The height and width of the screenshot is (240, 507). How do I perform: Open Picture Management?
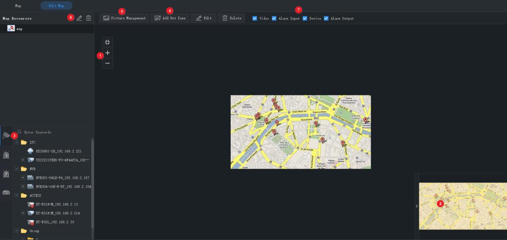click(124, 19)
